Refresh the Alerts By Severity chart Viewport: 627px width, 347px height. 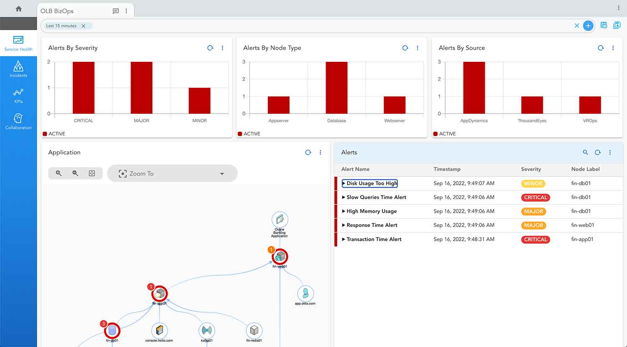pos(210,48)
